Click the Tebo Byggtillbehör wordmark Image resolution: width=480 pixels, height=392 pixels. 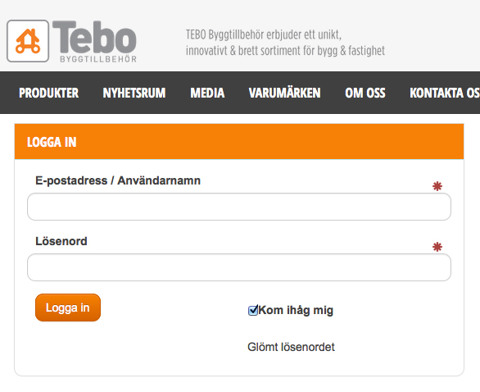point(95,42)
